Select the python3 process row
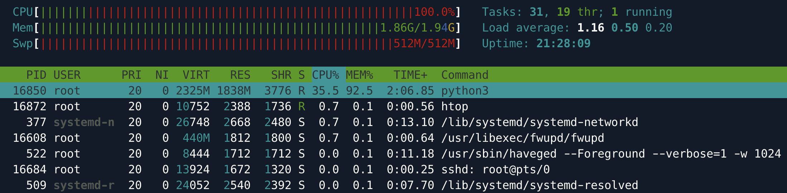 coord(393,91)
